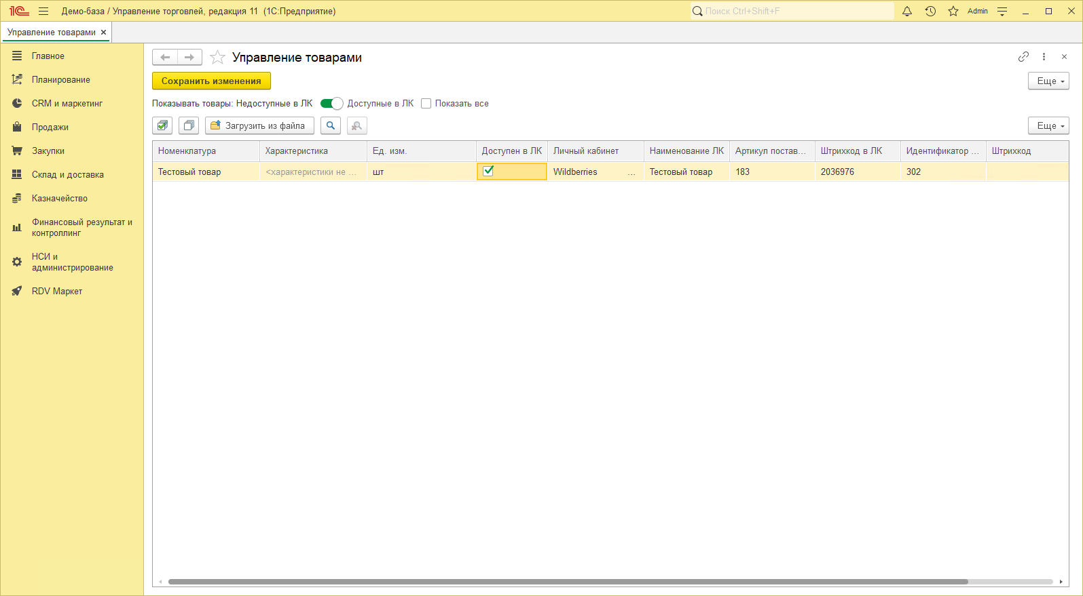Navigate back with left arrow button
Viewport: 1083px width, 596px height.
point(165,58)
